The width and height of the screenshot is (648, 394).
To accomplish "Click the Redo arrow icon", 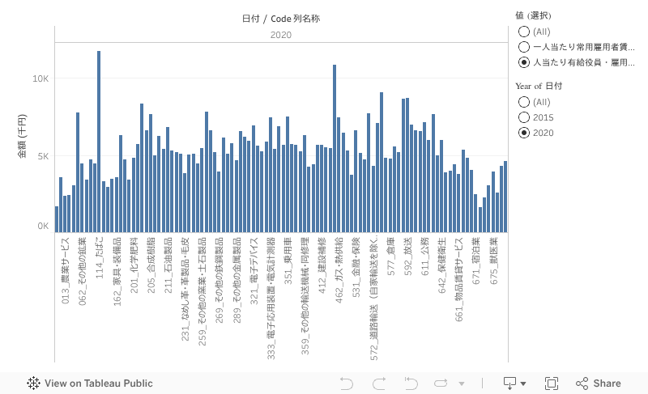I will click(x=378, y=383).
